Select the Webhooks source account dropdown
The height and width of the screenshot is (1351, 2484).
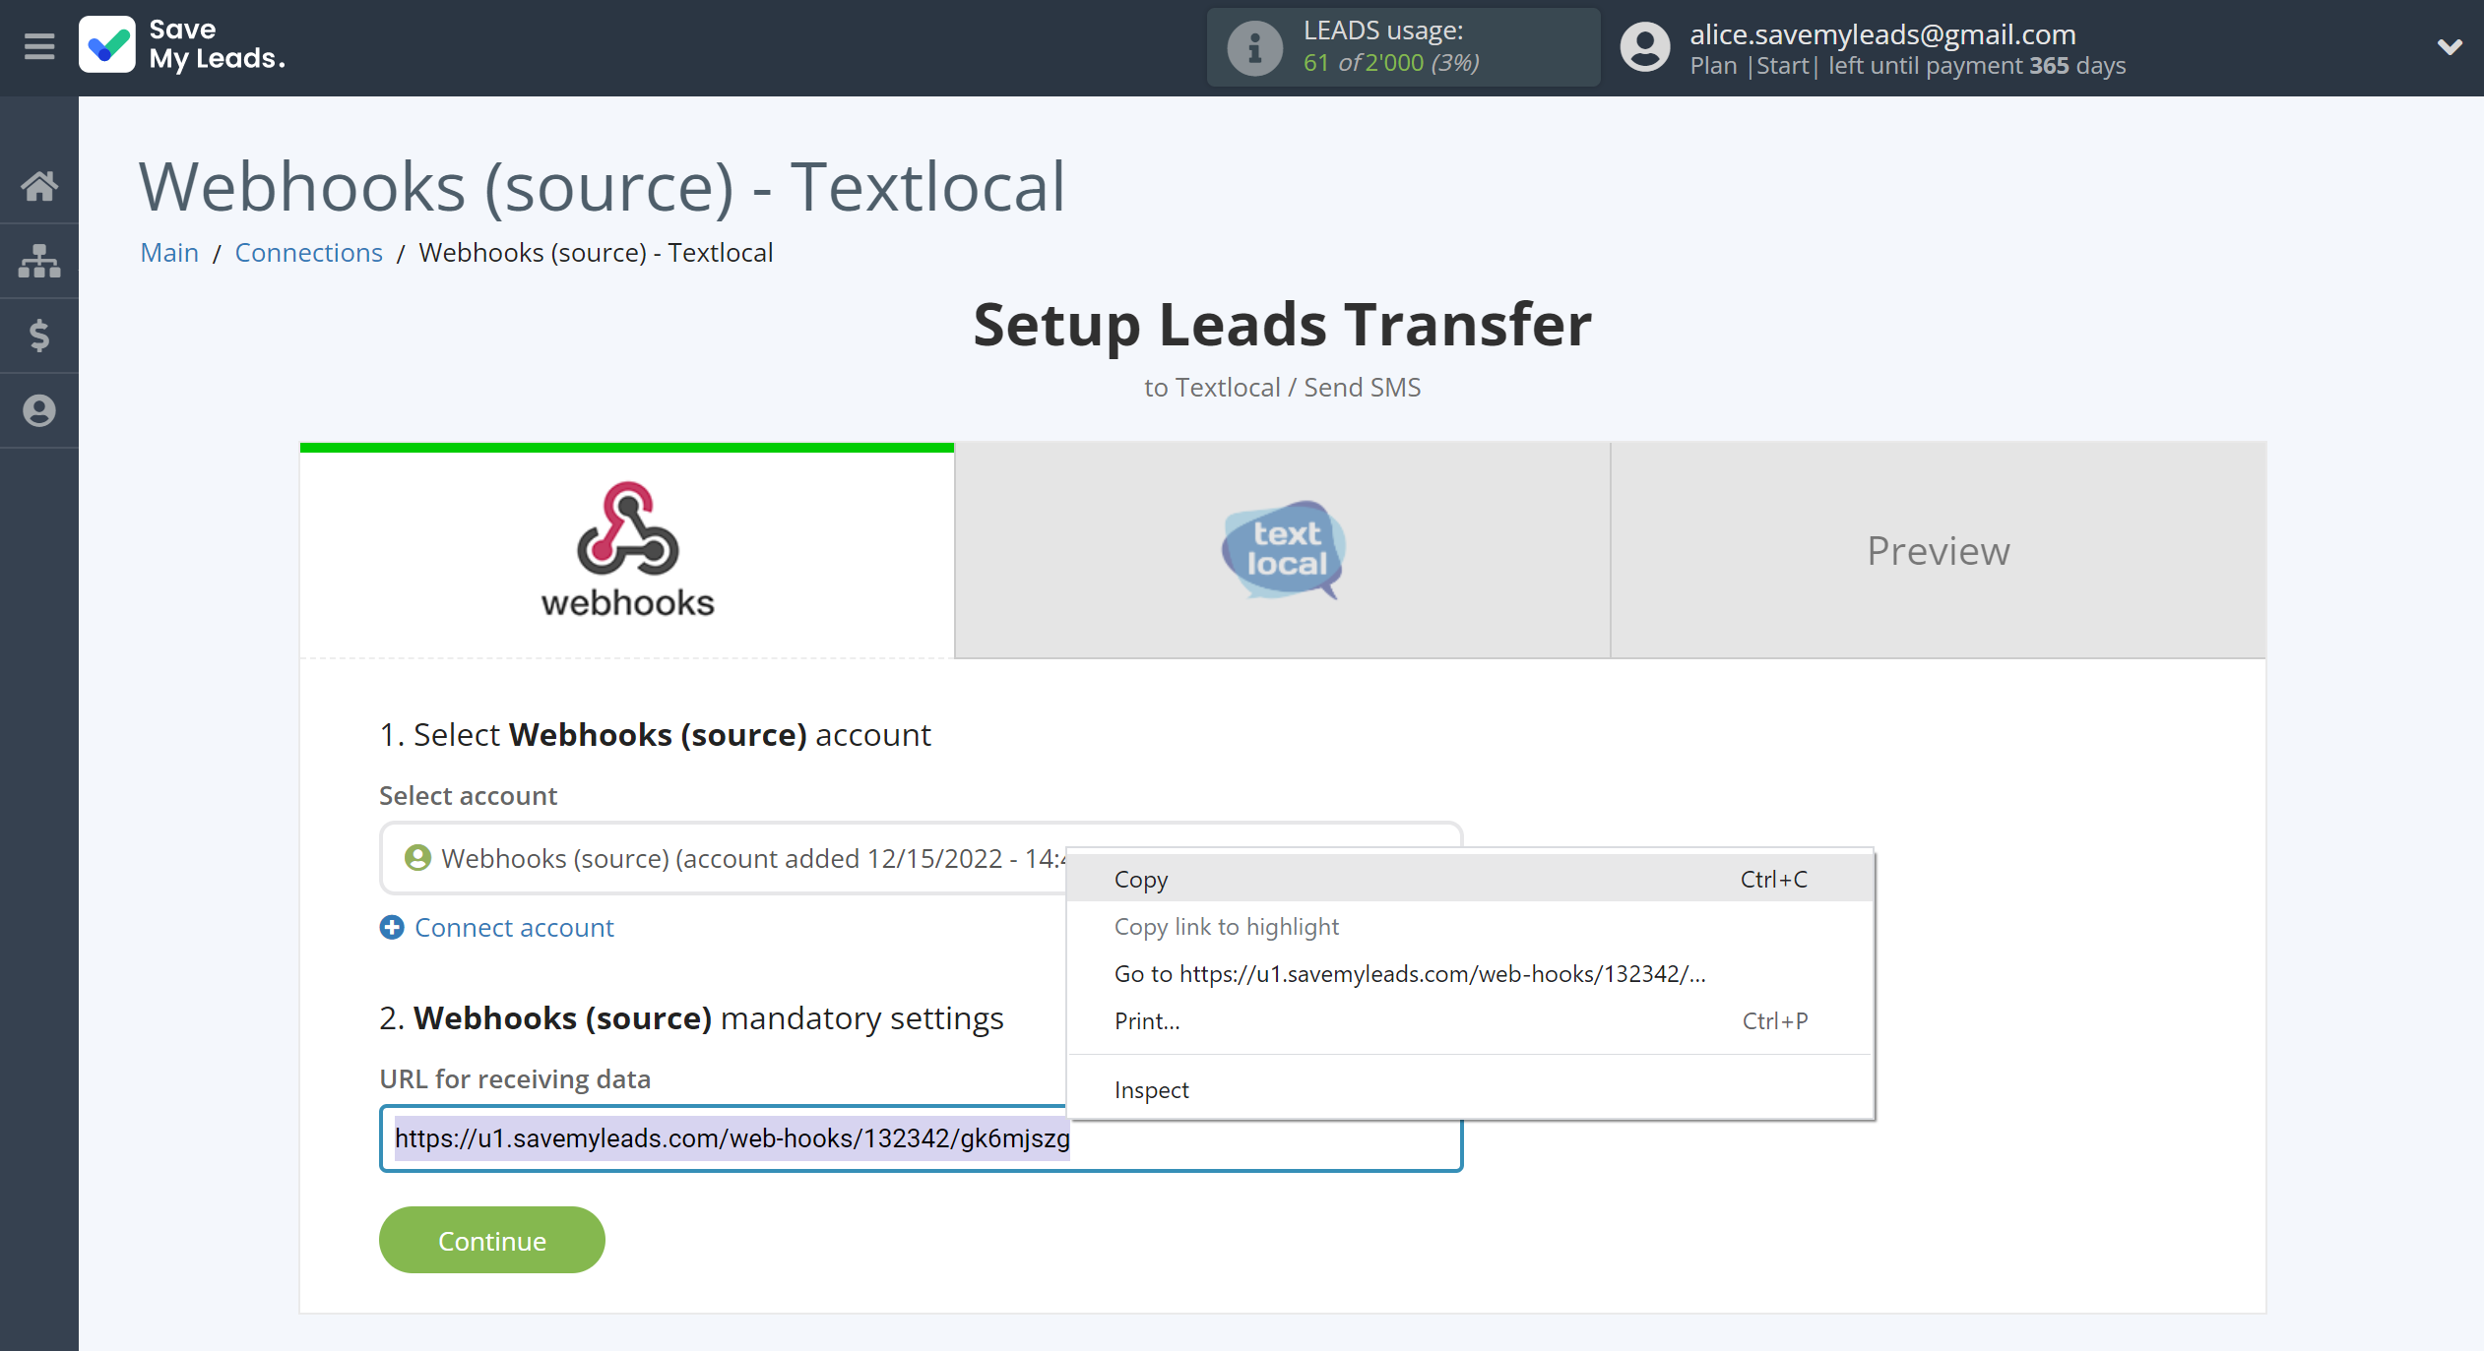tap(917, 855)
